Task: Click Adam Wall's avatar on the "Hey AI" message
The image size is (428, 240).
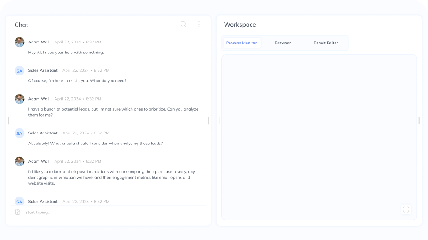Action: (19, 42)
